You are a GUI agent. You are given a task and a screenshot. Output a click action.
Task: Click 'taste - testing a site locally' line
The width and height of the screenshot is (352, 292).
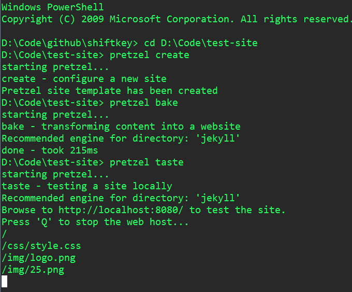pyautogui.click(x=87, y=186)
